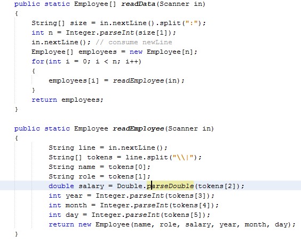Click the "int n" declaration
The height and width of the screenshot is (252, 301).
tap(42, 33)
